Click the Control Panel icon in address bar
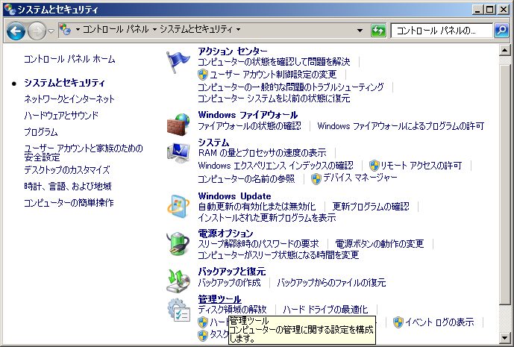514x347 pixels. tap(66, 30)
